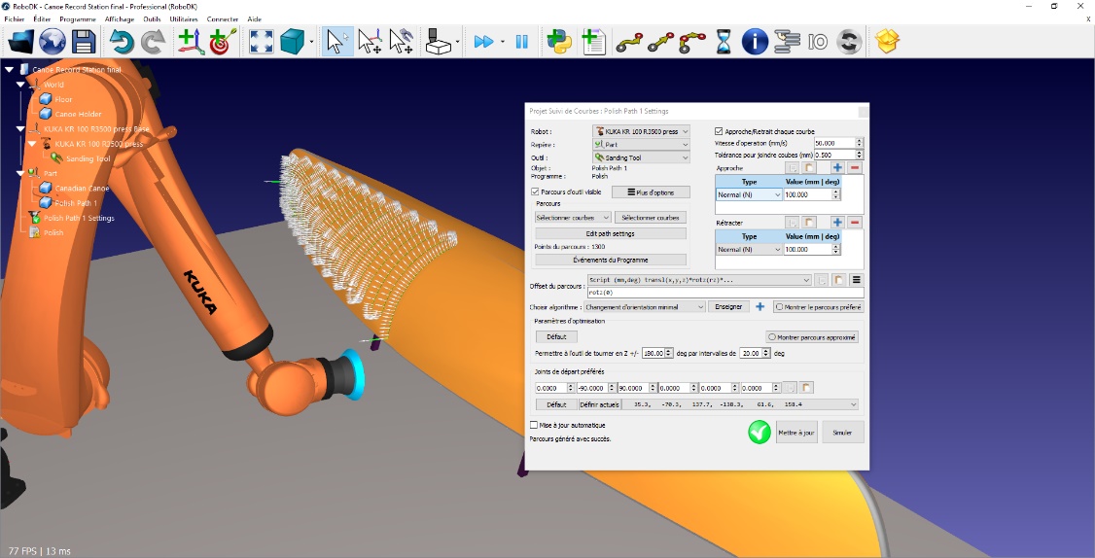Click the circular move instruction icon

tap(691, 42)
